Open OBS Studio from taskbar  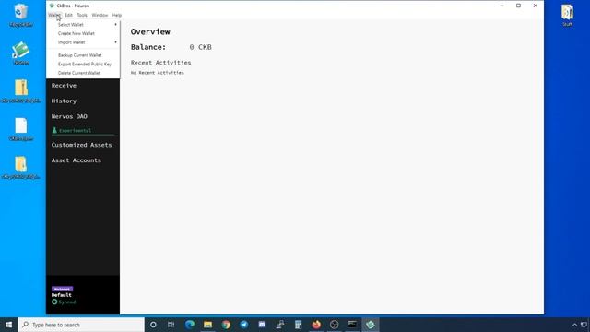coord(334,325)
